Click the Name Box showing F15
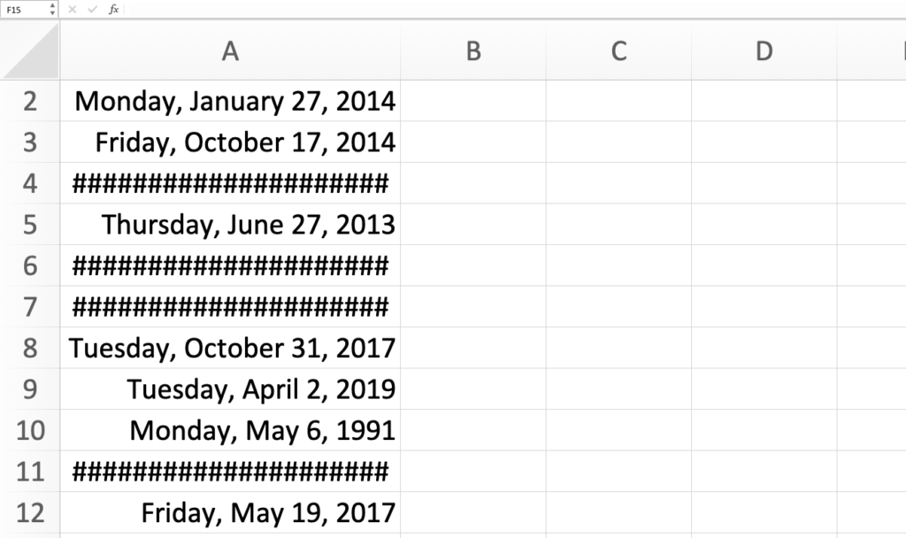The height and width of the screenshot is (538, 906). click(23, 9)
